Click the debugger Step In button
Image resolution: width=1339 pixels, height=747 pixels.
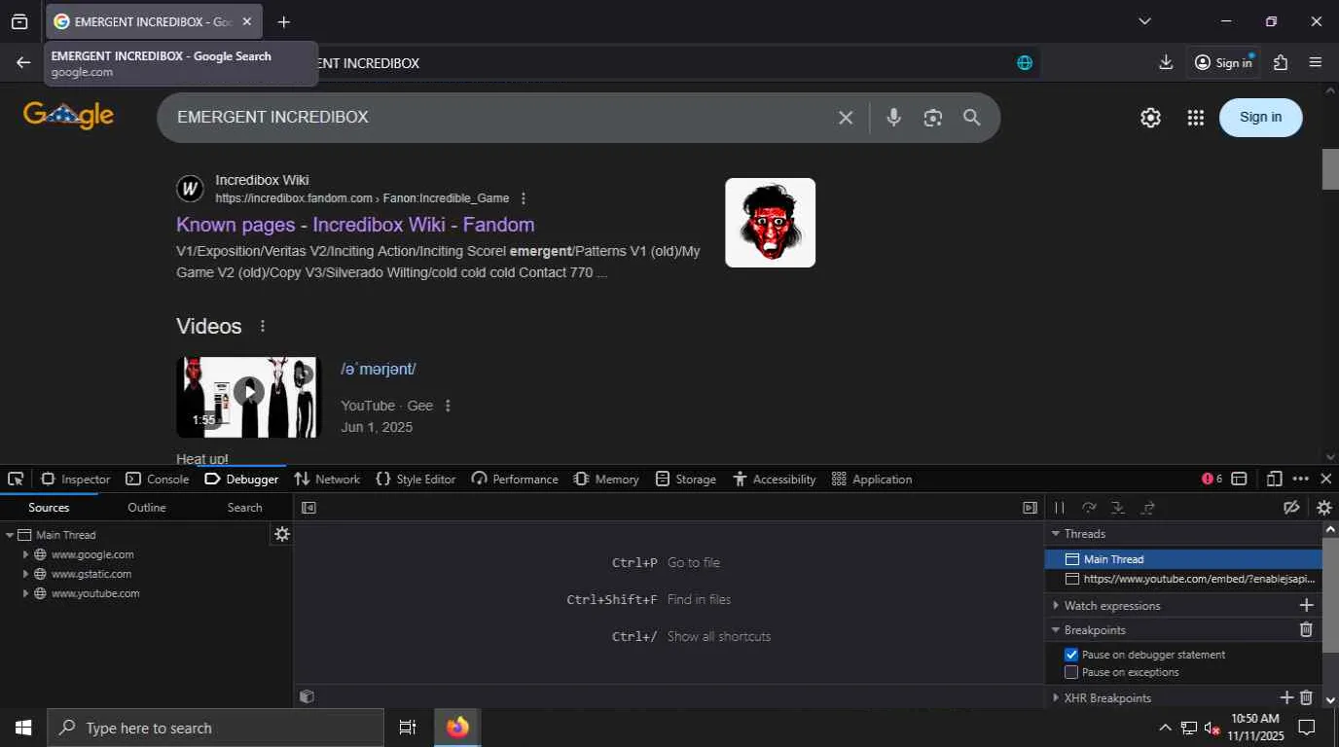point(1118,508)
